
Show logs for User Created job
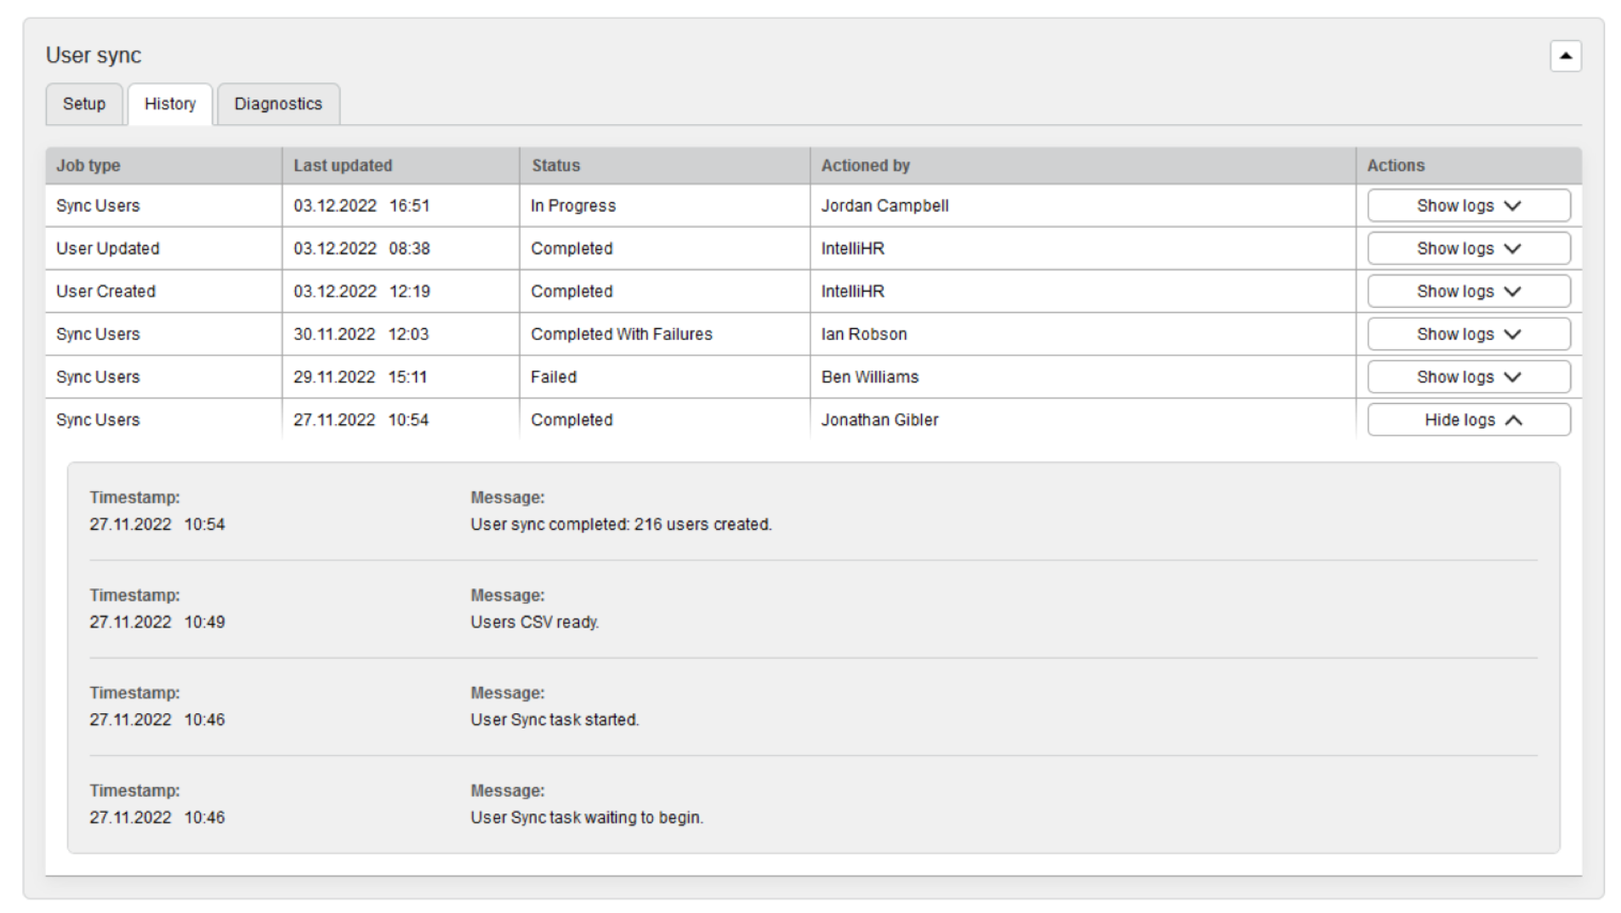point(1468,291)
